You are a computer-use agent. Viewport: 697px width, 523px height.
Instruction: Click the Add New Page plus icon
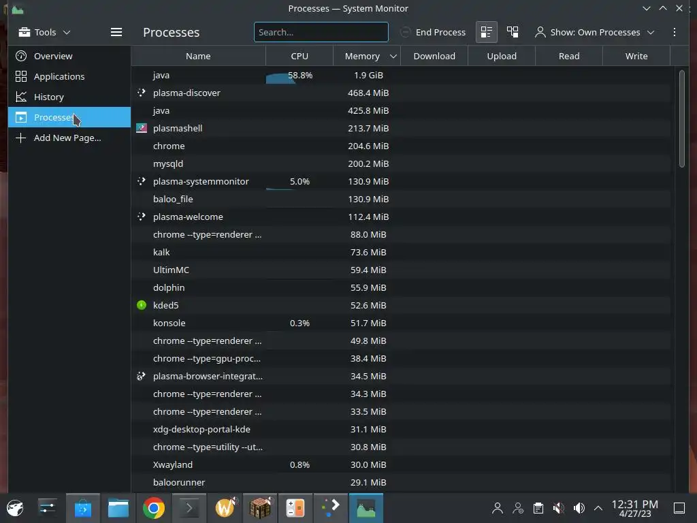[21, 138]
